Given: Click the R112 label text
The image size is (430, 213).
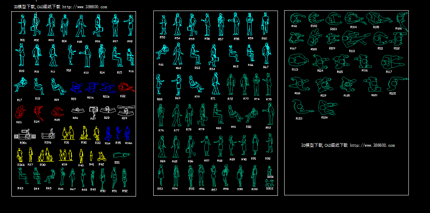Looking at the screenshot, I should [397, 48].
